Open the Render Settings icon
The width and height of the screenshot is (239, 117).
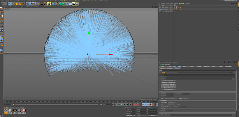pyautogui.click(x=49, y=4)
